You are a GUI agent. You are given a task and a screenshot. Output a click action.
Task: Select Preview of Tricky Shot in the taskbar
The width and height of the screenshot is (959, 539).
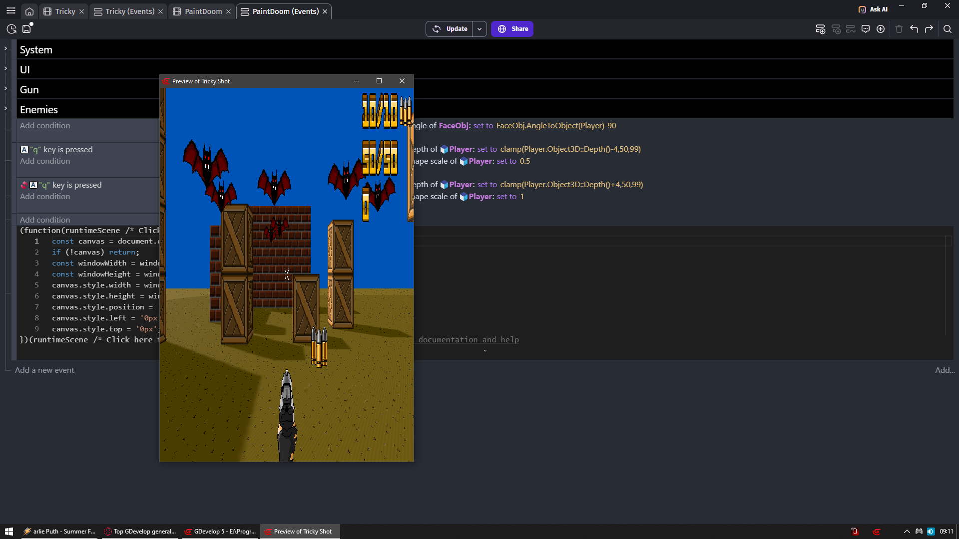[x=299, y=531]
